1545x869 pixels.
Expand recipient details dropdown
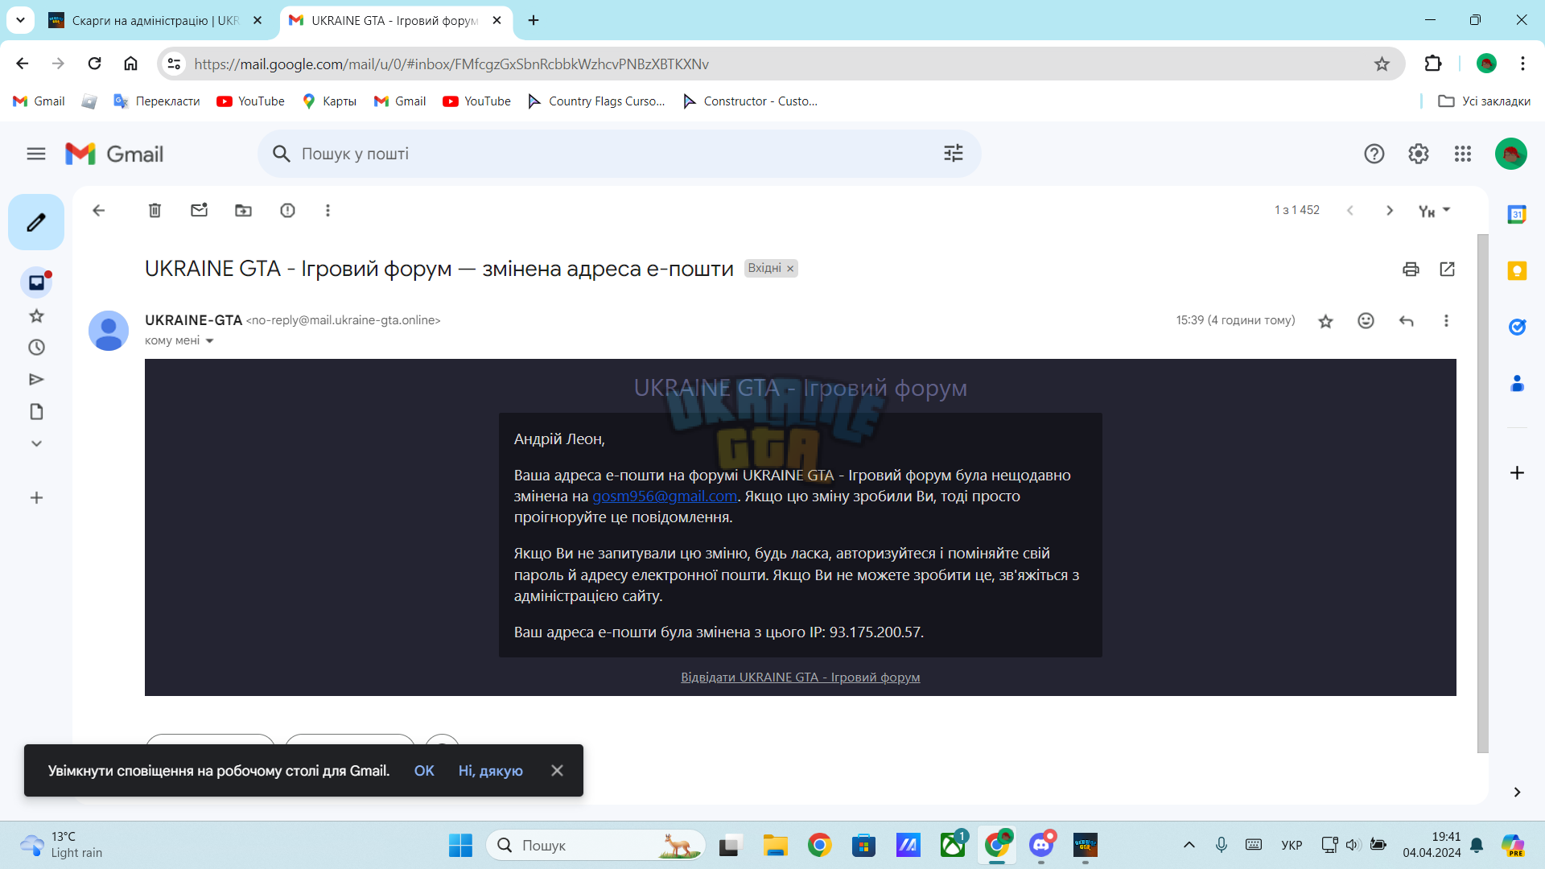point(209,341)
